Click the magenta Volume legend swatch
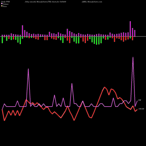 2,4
